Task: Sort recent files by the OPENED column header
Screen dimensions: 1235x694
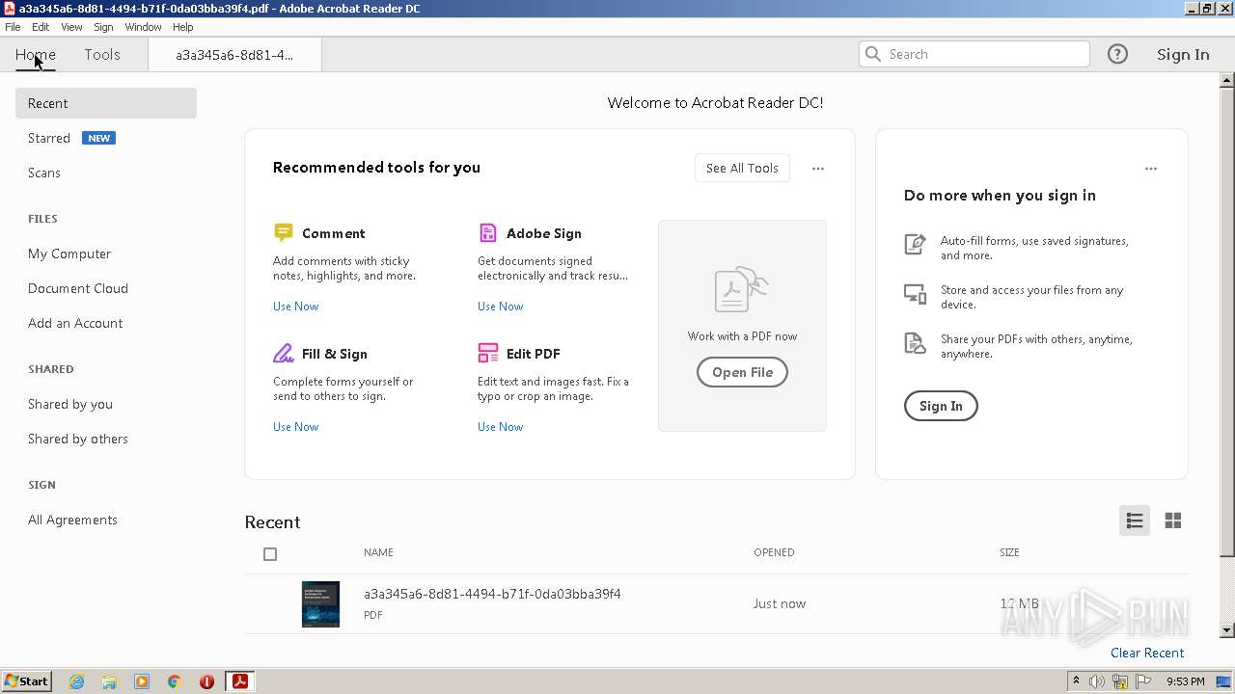Action: tap(774, 552)
